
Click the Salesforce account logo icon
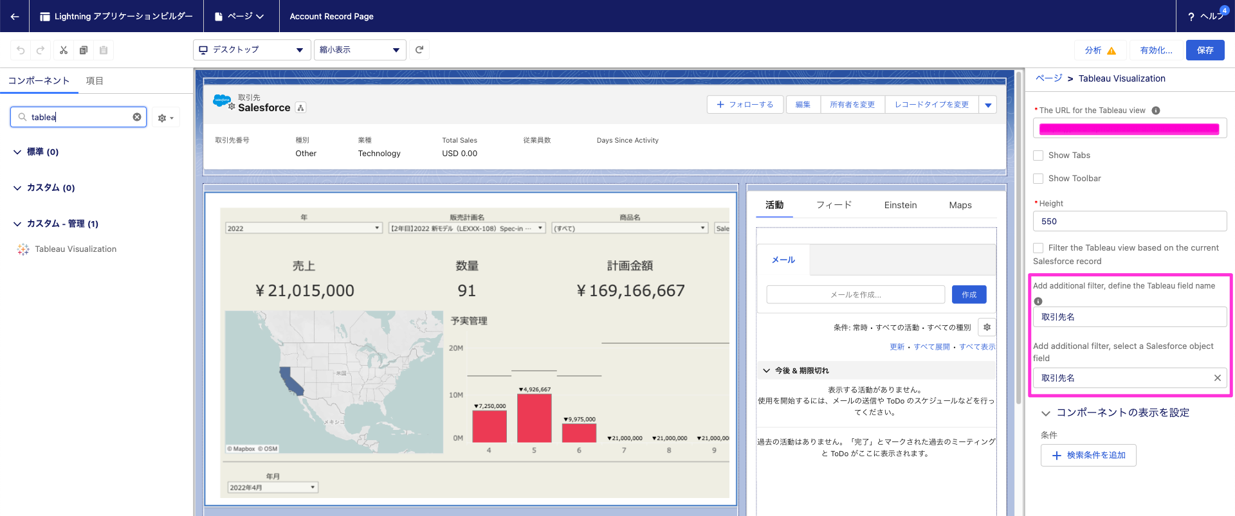point(222,101)
